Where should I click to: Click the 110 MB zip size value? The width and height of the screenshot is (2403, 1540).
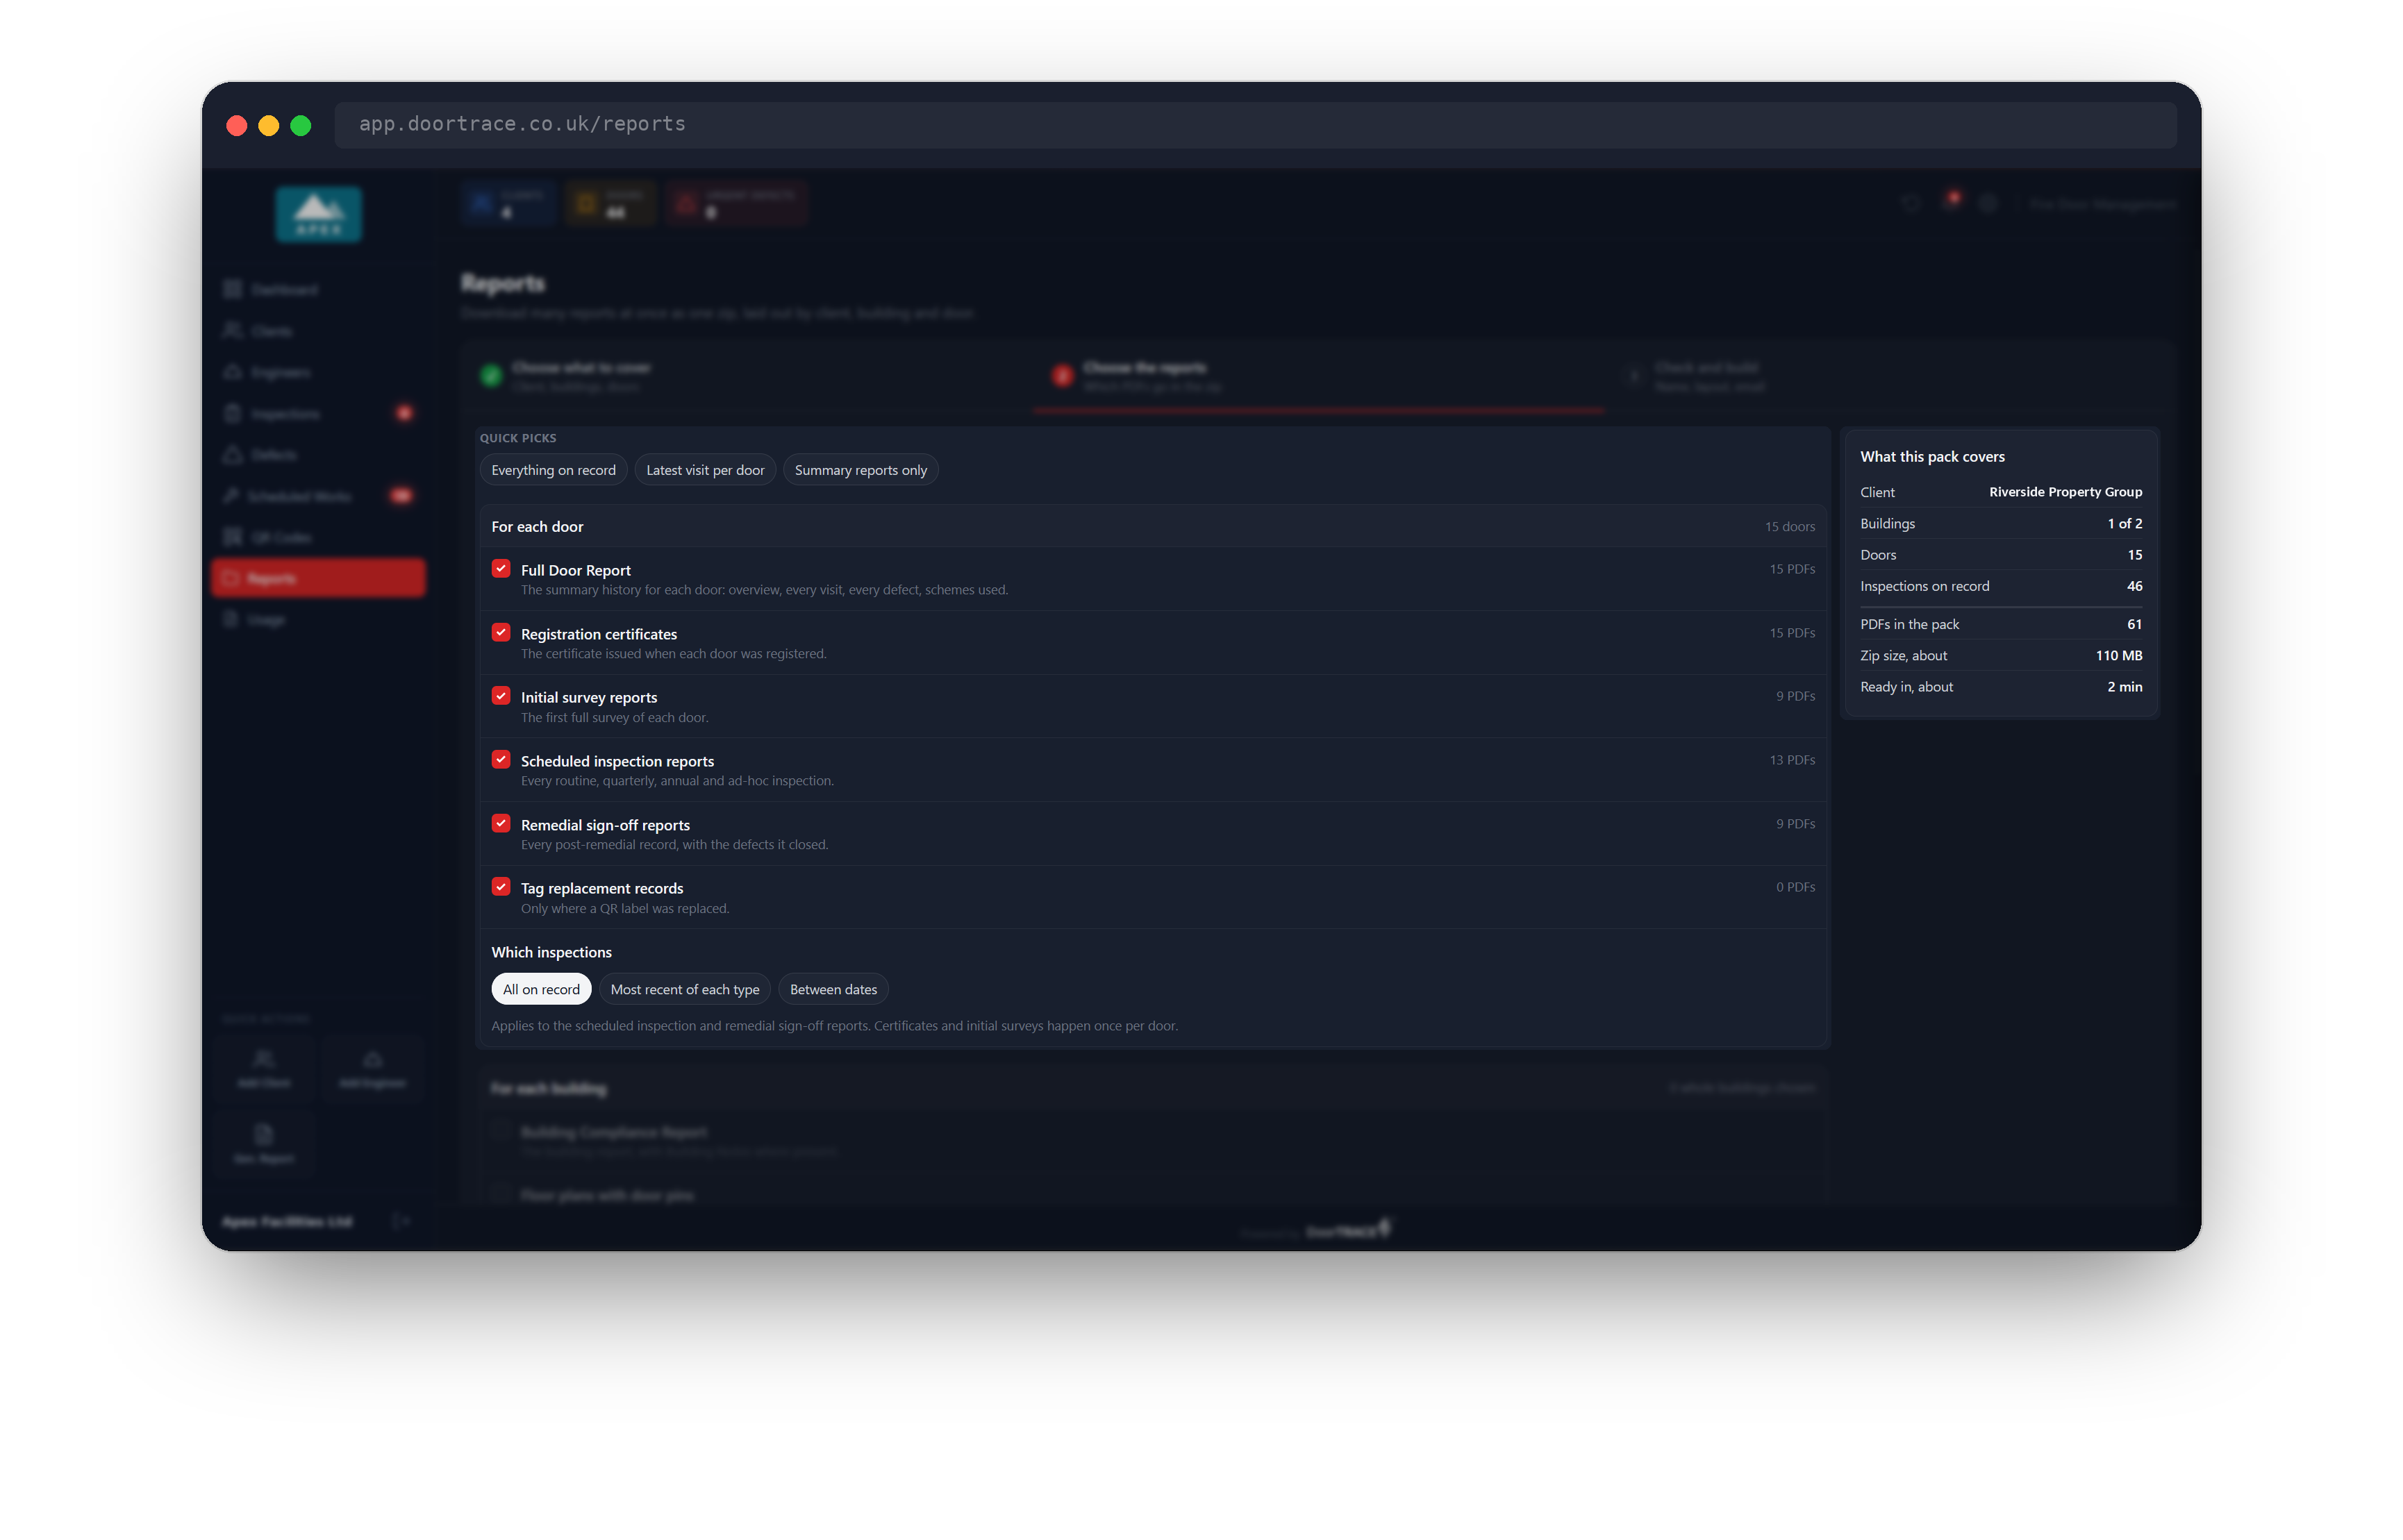(x=2119, y=655)
